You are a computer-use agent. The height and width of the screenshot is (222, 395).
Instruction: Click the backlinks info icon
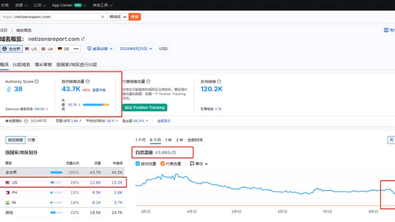219,82
